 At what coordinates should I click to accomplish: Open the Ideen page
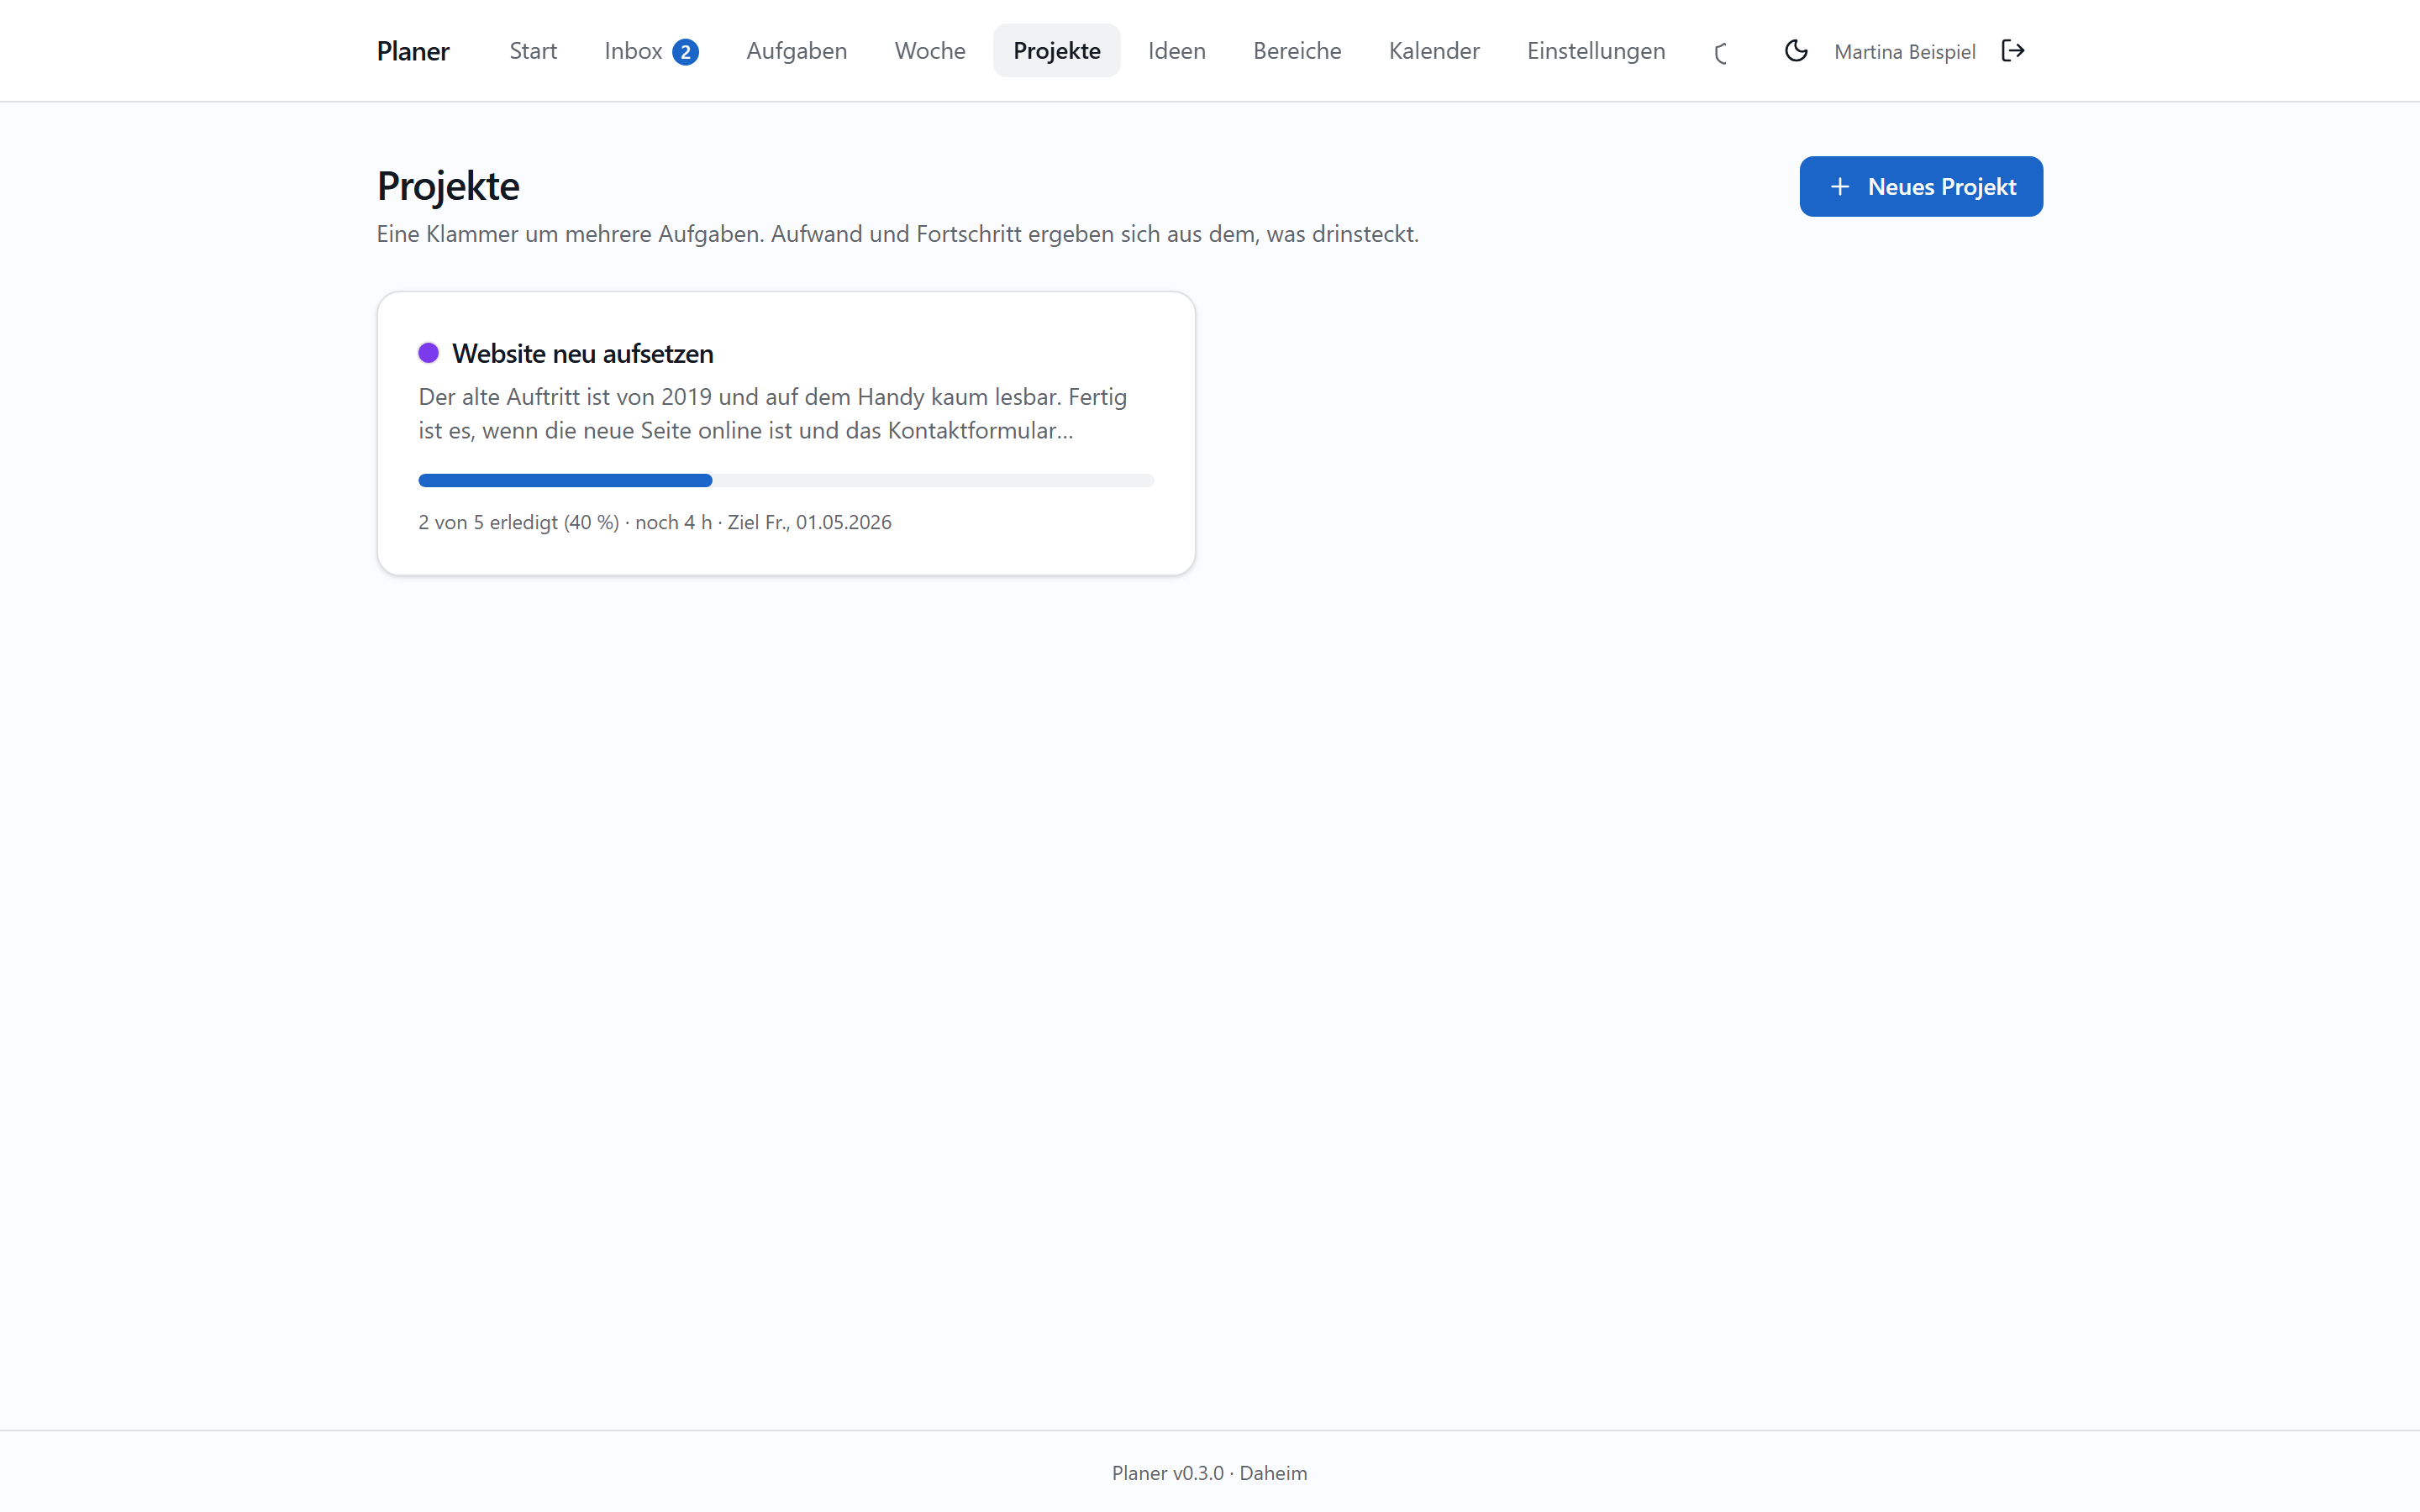tap(1176, 51)
